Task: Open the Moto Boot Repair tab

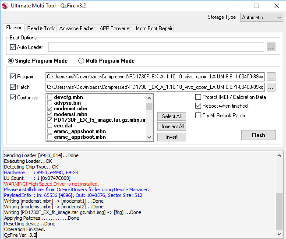Action: 154,28
